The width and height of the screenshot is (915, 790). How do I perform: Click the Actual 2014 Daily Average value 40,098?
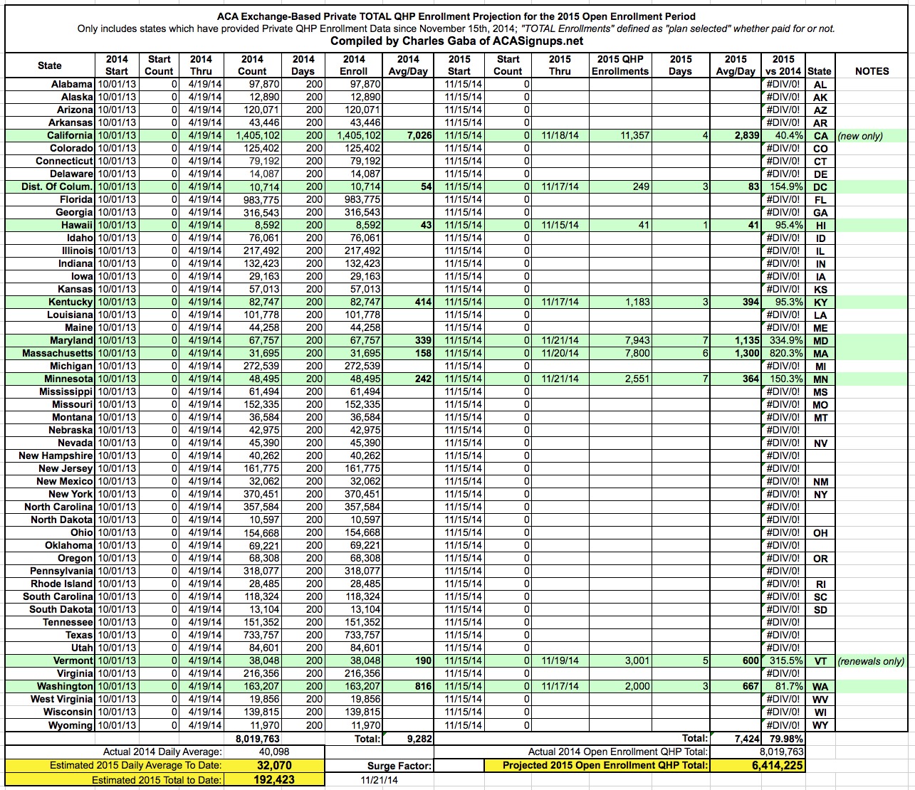tap(274, 752)
